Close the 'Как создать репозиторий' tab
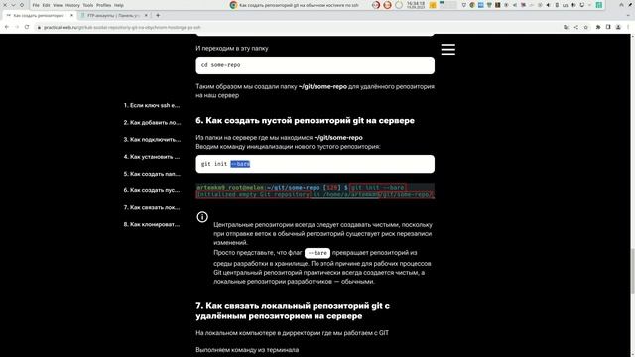The width and height of the screenshot is (635, 357). click(x=71, y=16)
